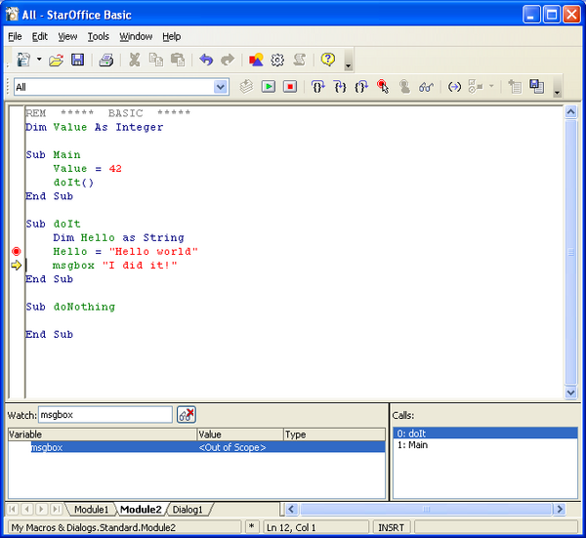
Task: Click the Undo arrow
Action: (206, 60)
